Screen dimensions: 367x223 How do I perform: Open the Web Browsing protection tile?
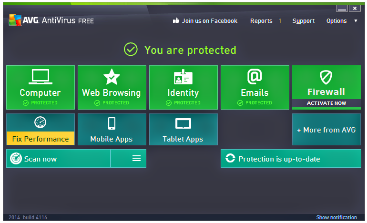pyautogui.click(x=112, y=87)
